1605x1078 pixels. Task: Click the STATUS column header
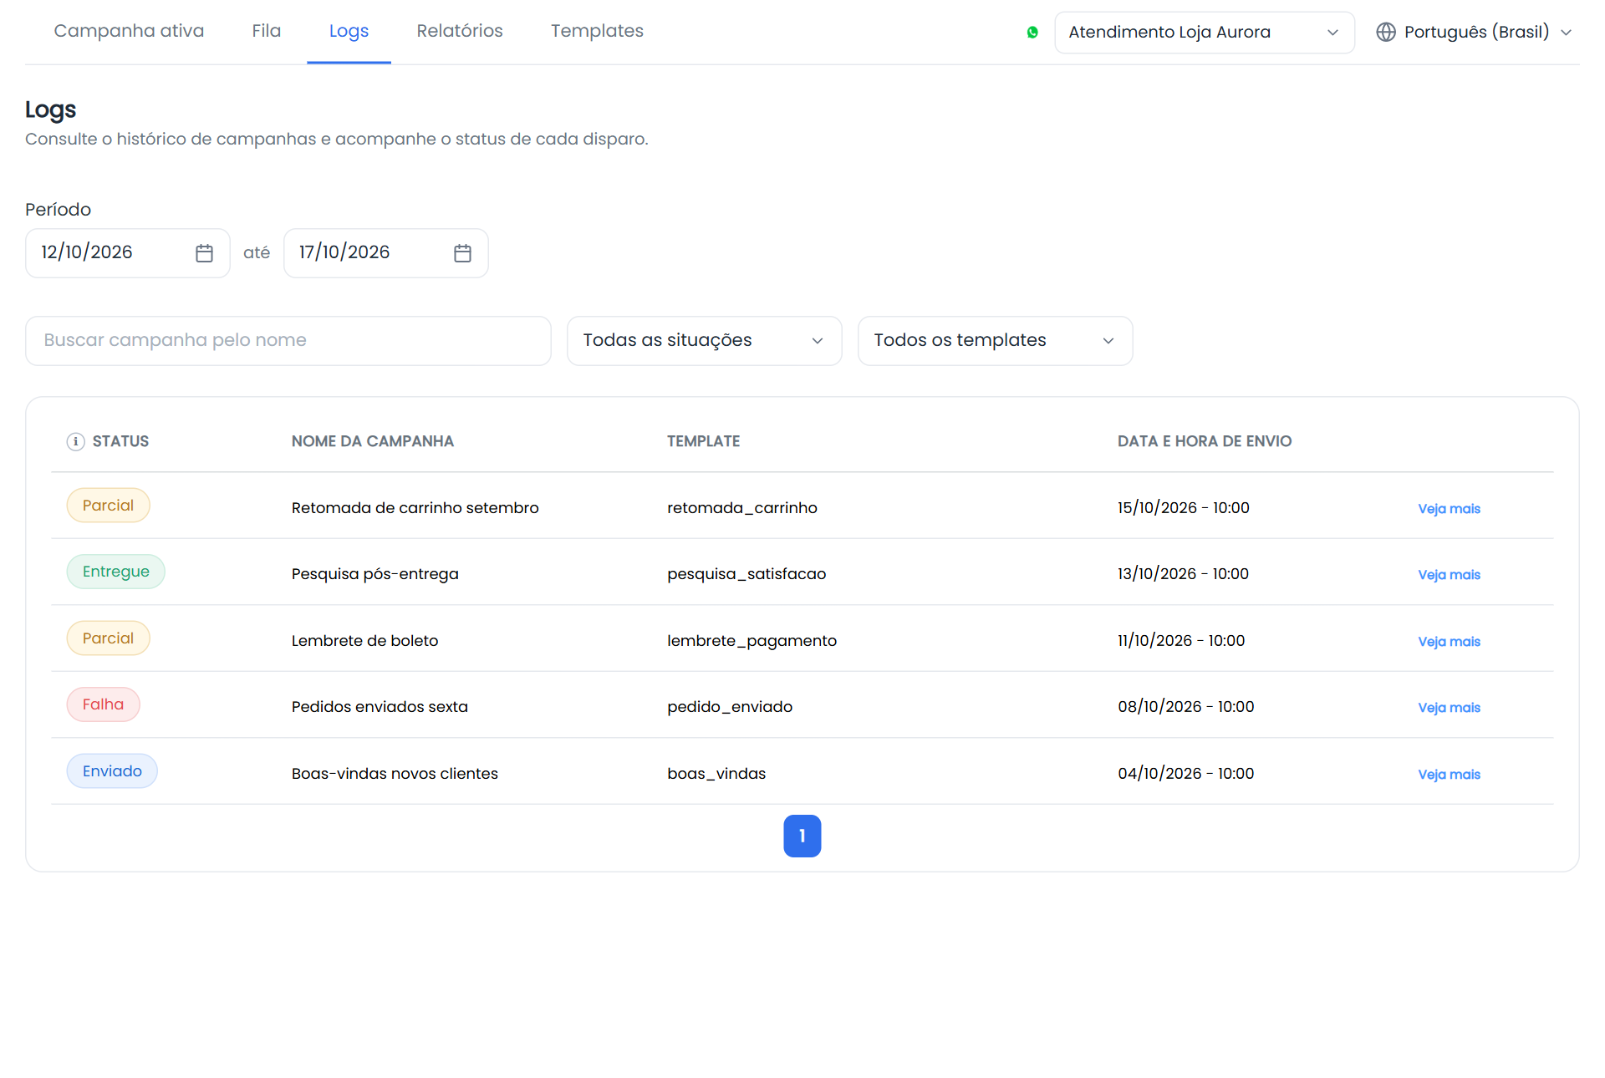tap(120, 441)
